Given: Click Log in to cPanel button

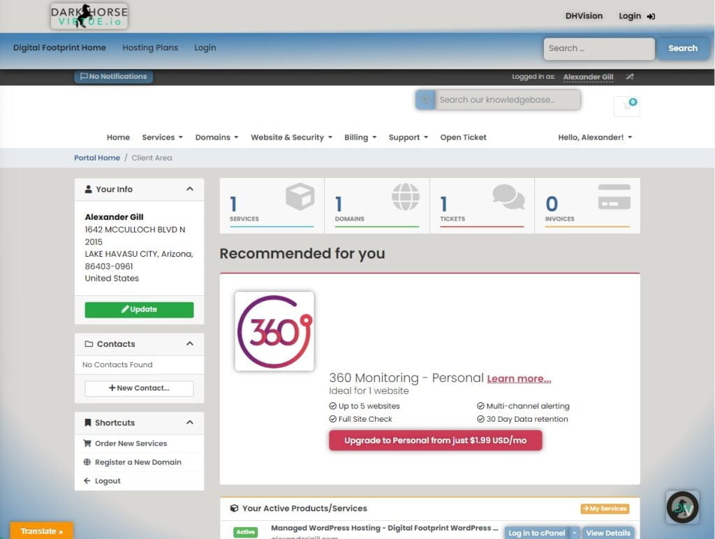Looking at the screenshot, I should (537, 533).
